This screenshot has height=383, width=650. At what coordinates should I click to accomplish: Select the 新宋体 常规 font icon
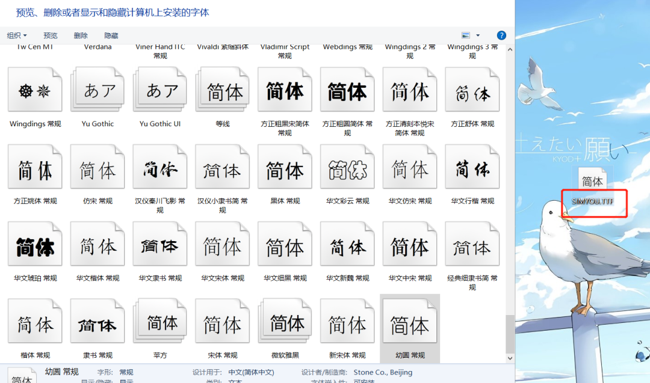[x=347, y=321]
